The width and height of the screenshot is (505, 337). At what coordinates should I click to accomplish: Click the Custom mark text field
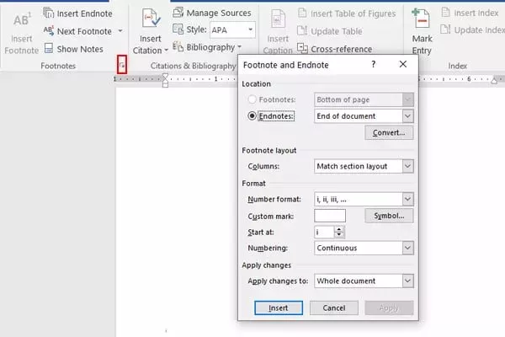[330, 216]
